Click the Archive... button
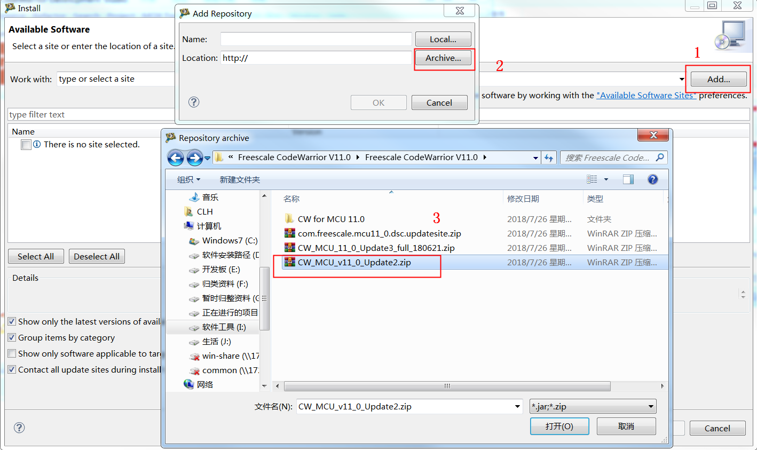This screenshot has height=450, width=757. tap(444, 59)
